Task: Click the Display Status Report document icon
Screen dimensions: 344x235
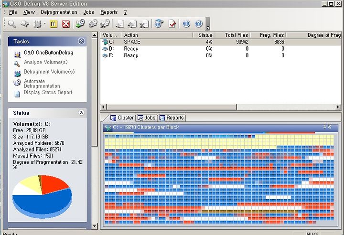Action: pos(17,94)
